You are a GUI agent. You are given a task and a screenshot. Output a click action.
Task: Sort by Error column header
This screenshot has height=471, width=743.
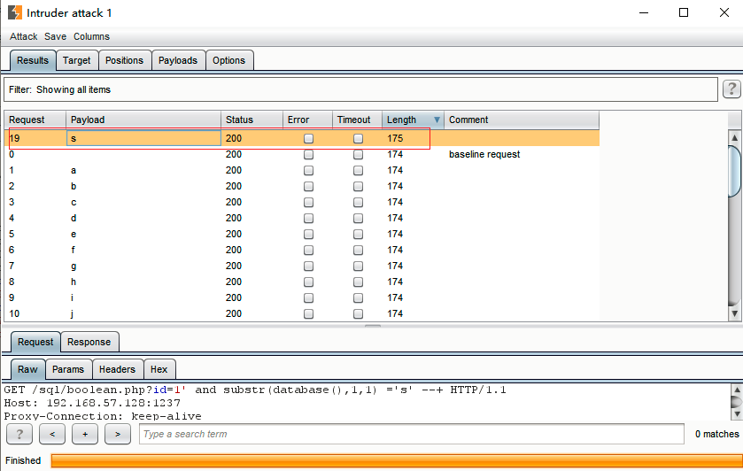point(307,120)
